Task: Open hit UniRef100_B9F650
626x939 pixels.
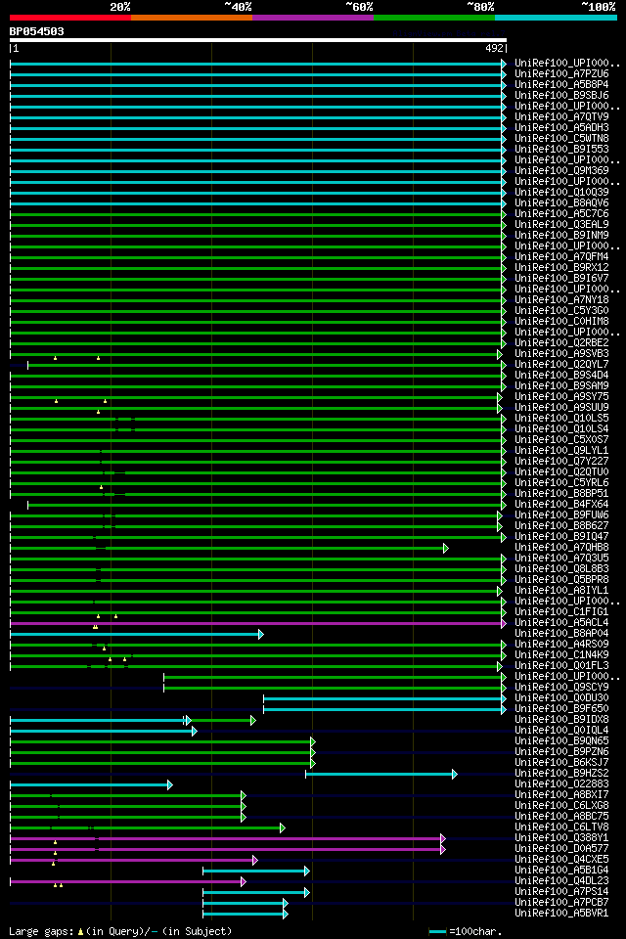Action: click(x=561, y=708)
